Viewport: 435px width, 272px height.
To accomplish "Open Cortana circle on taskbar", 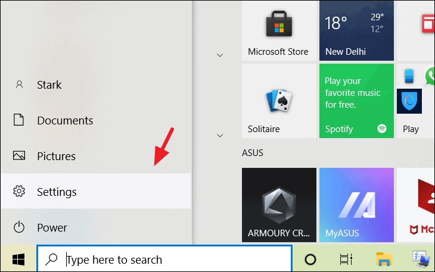I will pyautogui.click(x=310, y=260).
